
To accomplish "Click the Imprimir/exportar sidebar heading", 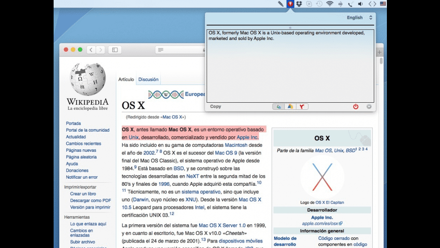I will 80,187.
